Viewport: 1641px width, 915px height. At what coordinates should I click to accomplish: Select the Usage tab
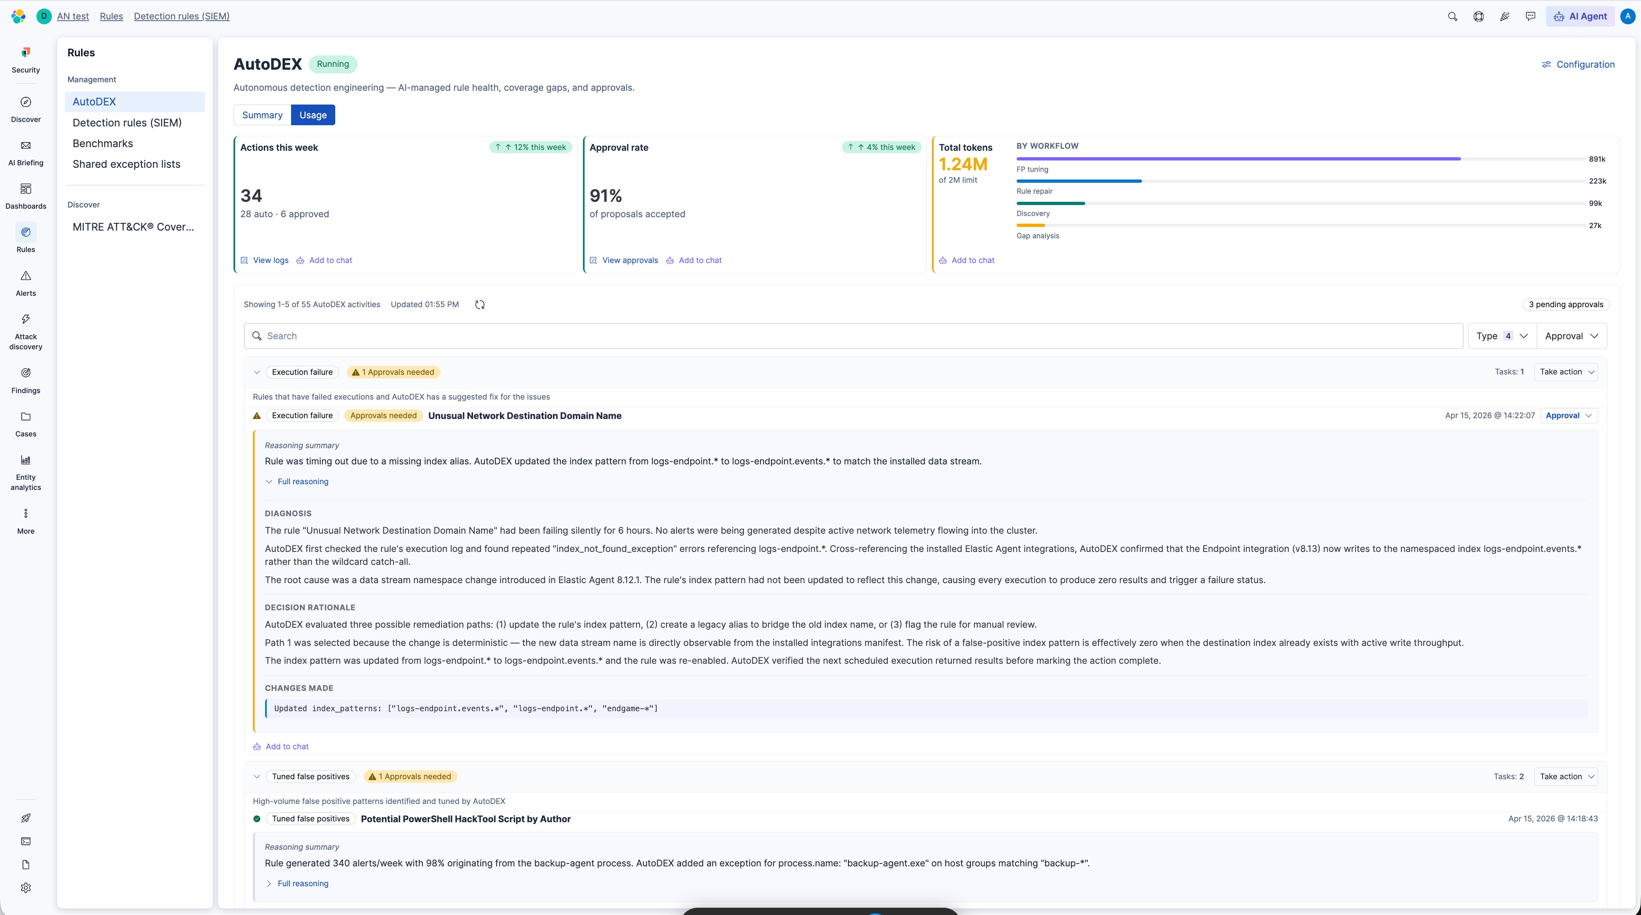click(313, 115)
